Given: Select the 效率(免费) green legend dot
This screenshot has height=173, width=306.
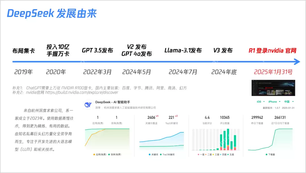Looking at the screenshot, I should 109,154.
